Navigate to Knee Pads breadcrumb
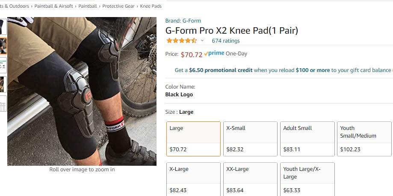The image size is (393, 196). 151,6
